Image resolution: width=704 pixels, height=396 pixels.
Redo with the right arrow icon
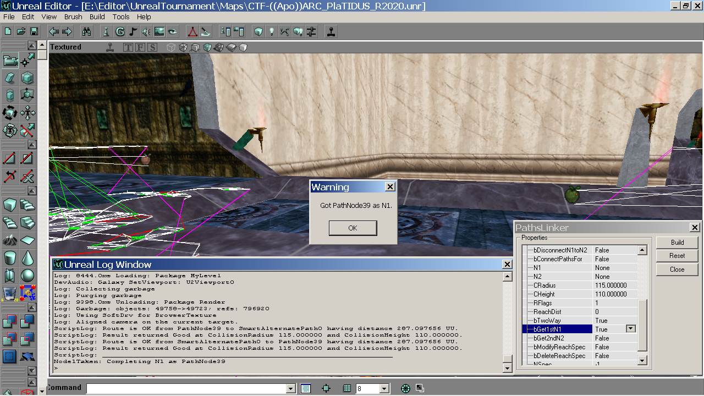[x=67, y=31]
